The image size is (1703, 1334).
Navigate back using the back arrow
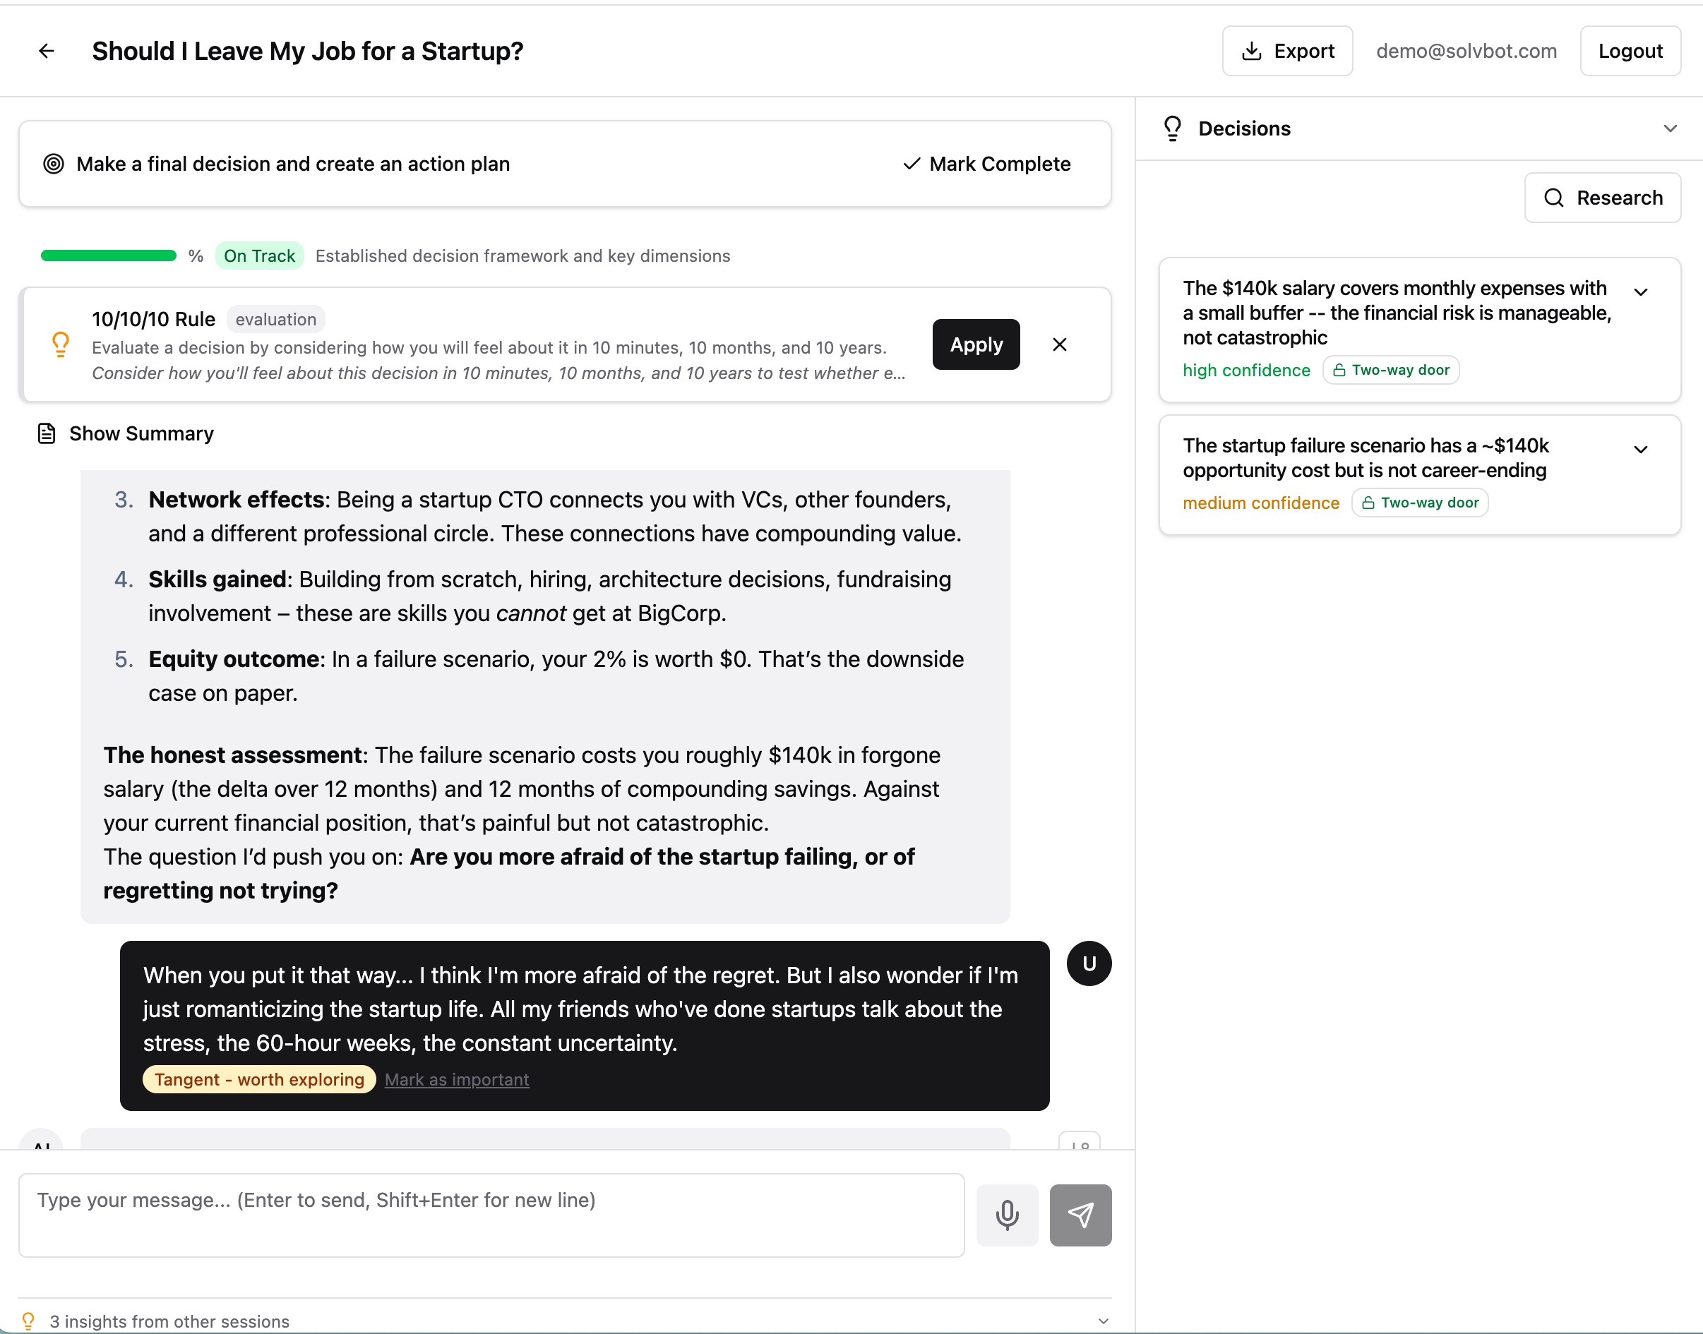pyautogui.click(x=47, y=50)
